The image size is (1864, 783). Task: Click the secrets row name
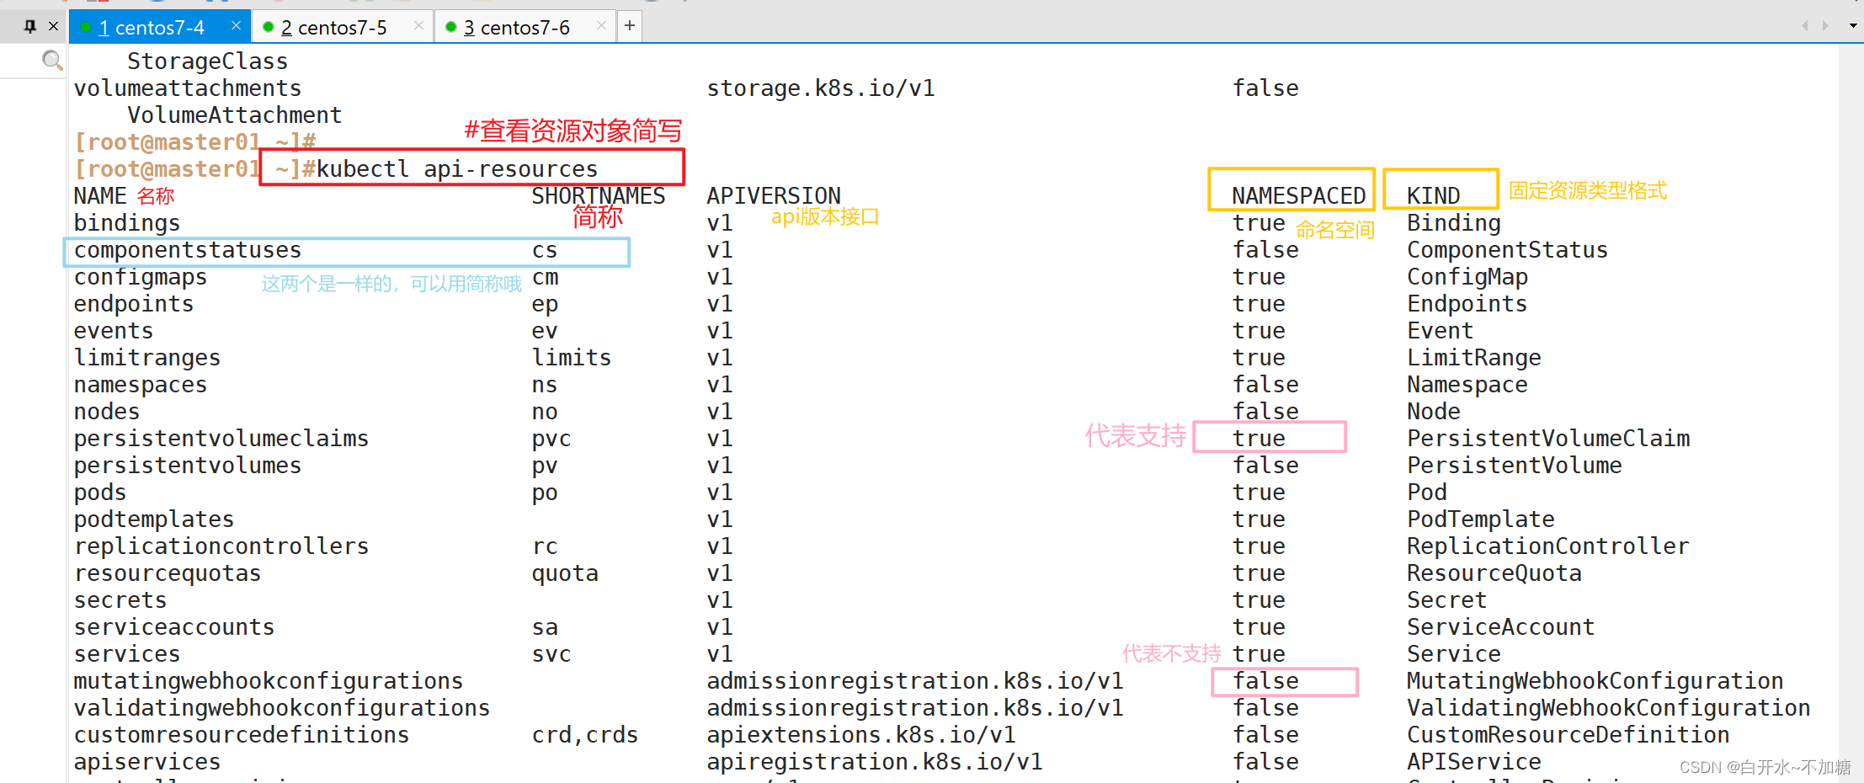click(x=120, y=600)
